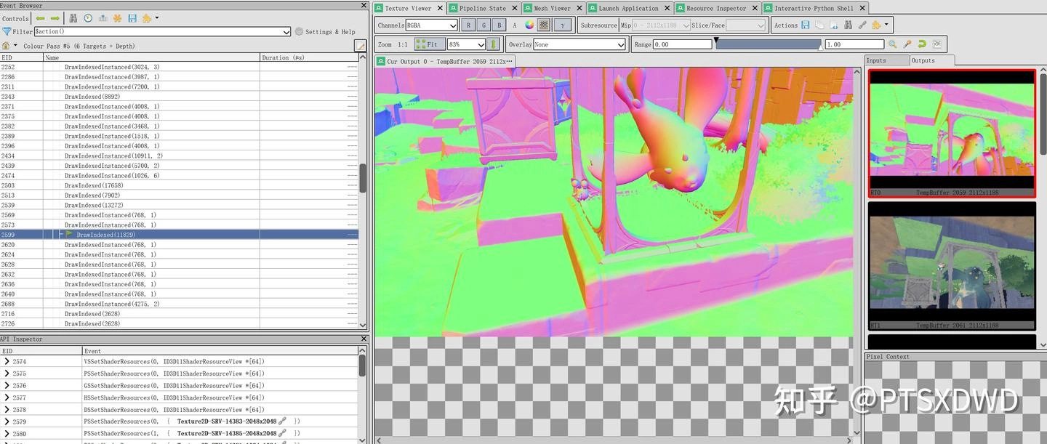This screenshot has width=1047, height=444.
Task: Open find in Event Browser binoculars icon
Action: (73, 18)
